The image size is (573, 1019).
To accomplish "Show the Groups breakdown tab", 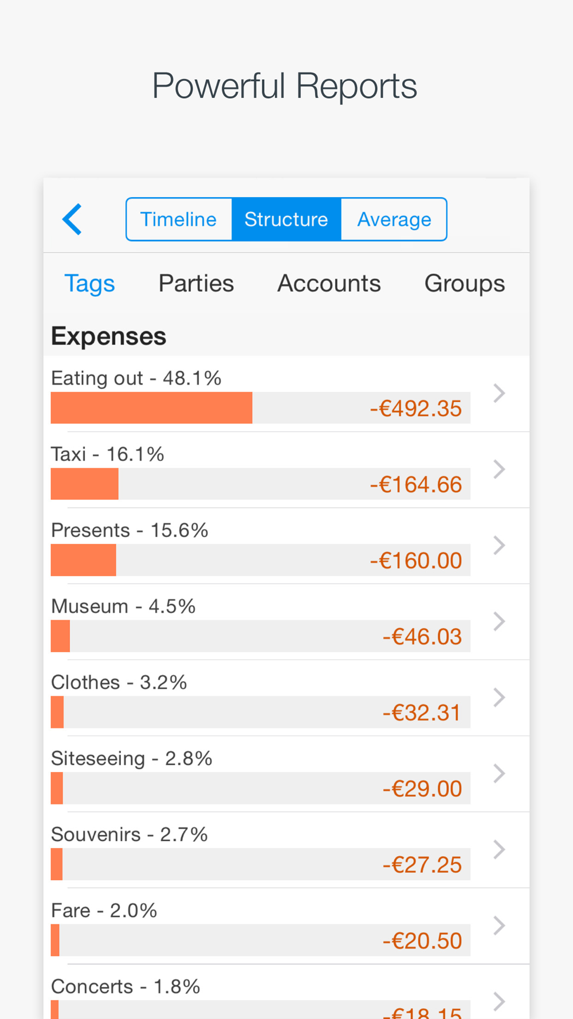I will click(464, 284).
